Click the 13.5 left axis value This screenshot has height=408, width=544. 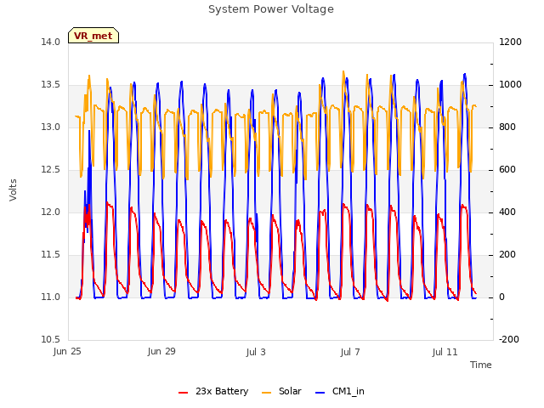coord(51,85)
